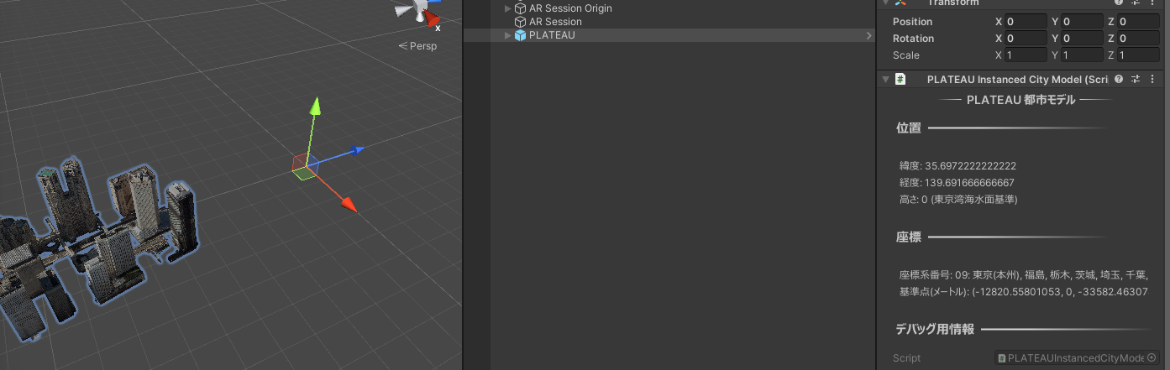This screenshot has height=370, width=1170.
Task: Click the Script property label
Action: [906, 358]
